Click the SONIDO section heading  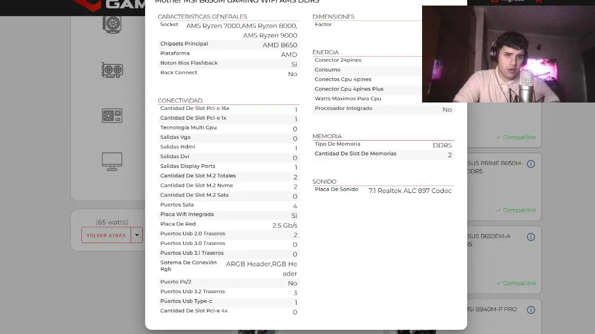click(x=324, y=182)
